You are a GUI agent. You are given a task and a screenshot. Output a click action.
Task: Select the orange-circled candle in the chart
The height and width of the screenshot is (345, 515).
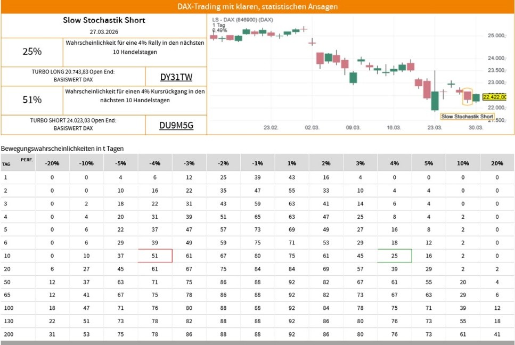click(467, 95)
